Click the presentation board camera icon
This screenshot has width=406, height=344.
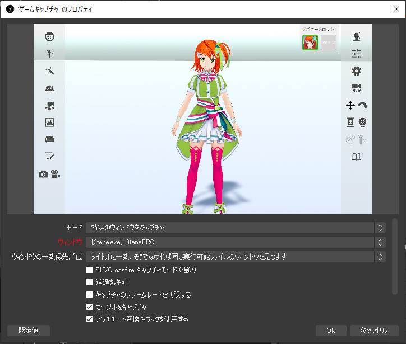357,88
